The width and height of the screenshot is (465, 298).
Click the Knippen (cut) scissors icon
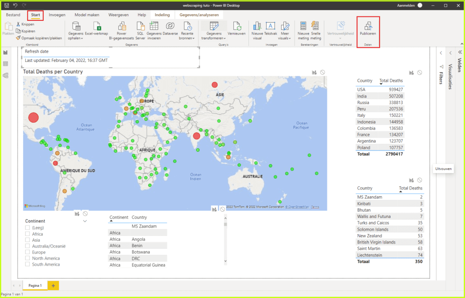18,25
